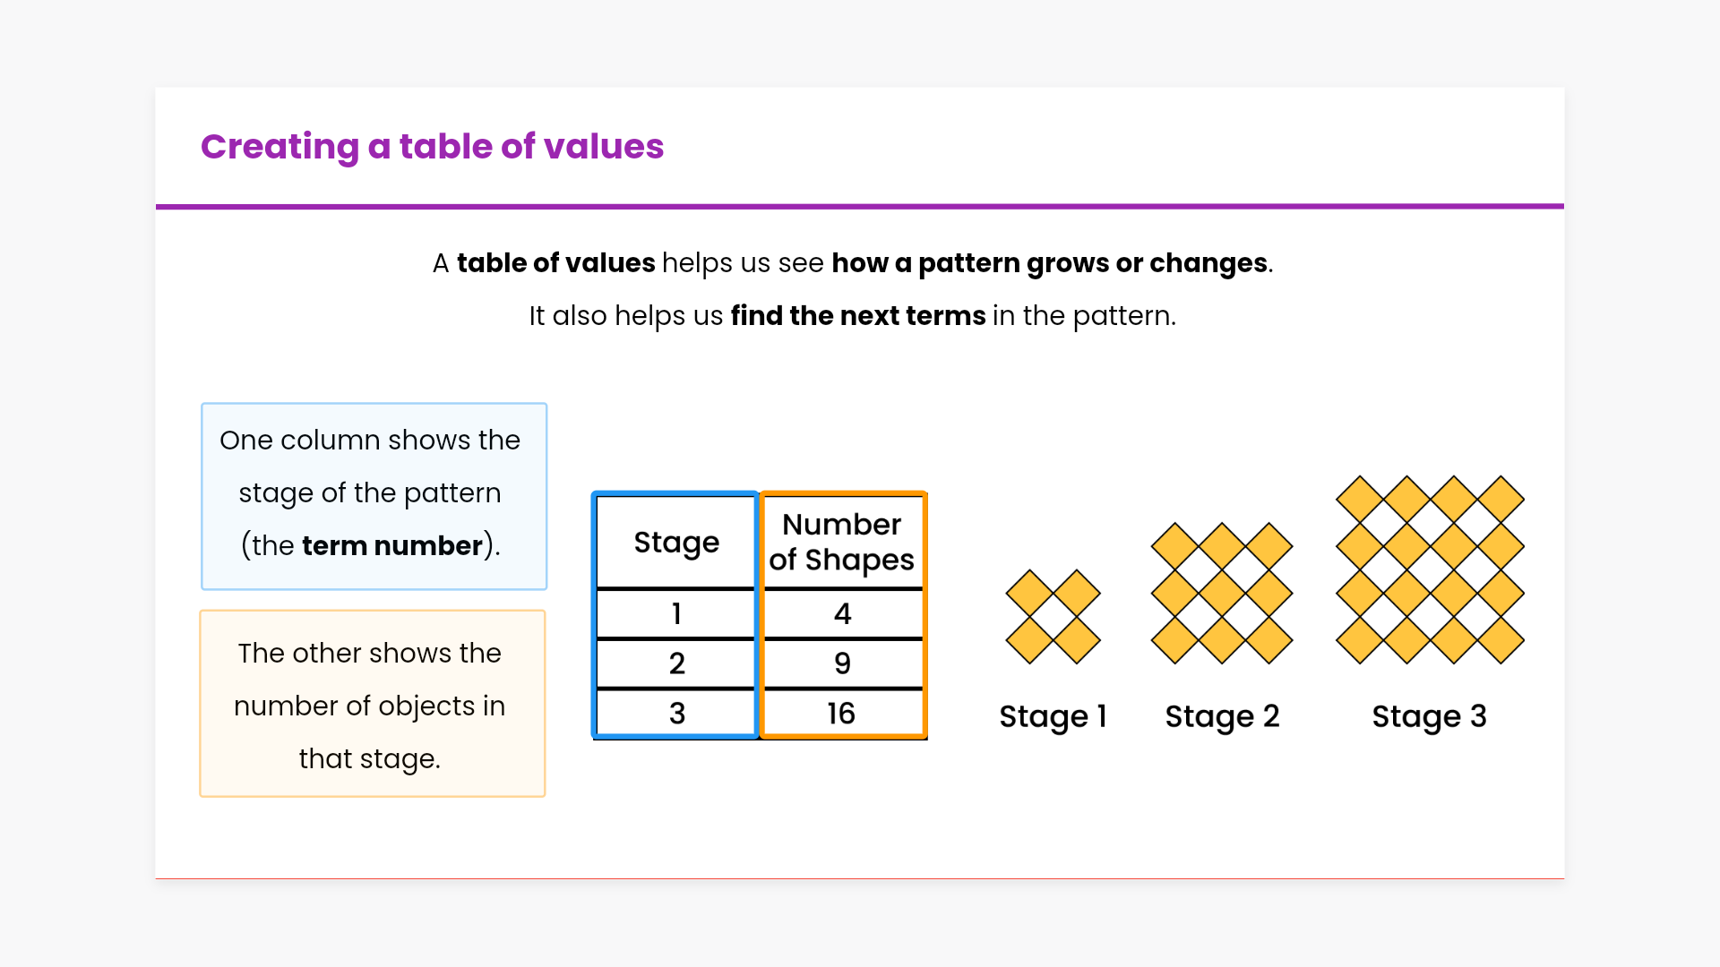Click the cell with value 16
The width and height of the screenshot is (1720, 967).
(x=842, y=714)
